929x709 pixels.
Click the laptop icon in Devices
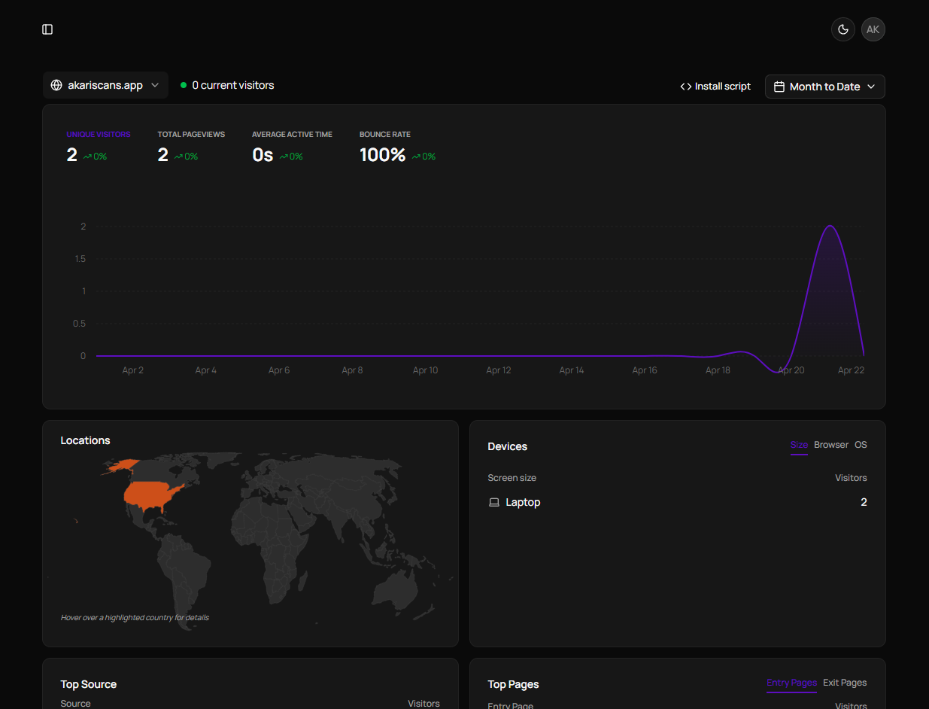pos(494,502)
